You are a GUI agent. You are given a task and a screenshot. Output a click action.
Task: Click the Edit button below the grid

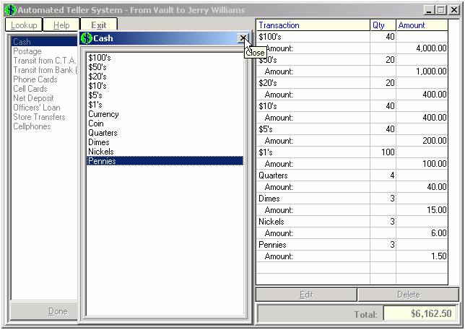(306, 295)
